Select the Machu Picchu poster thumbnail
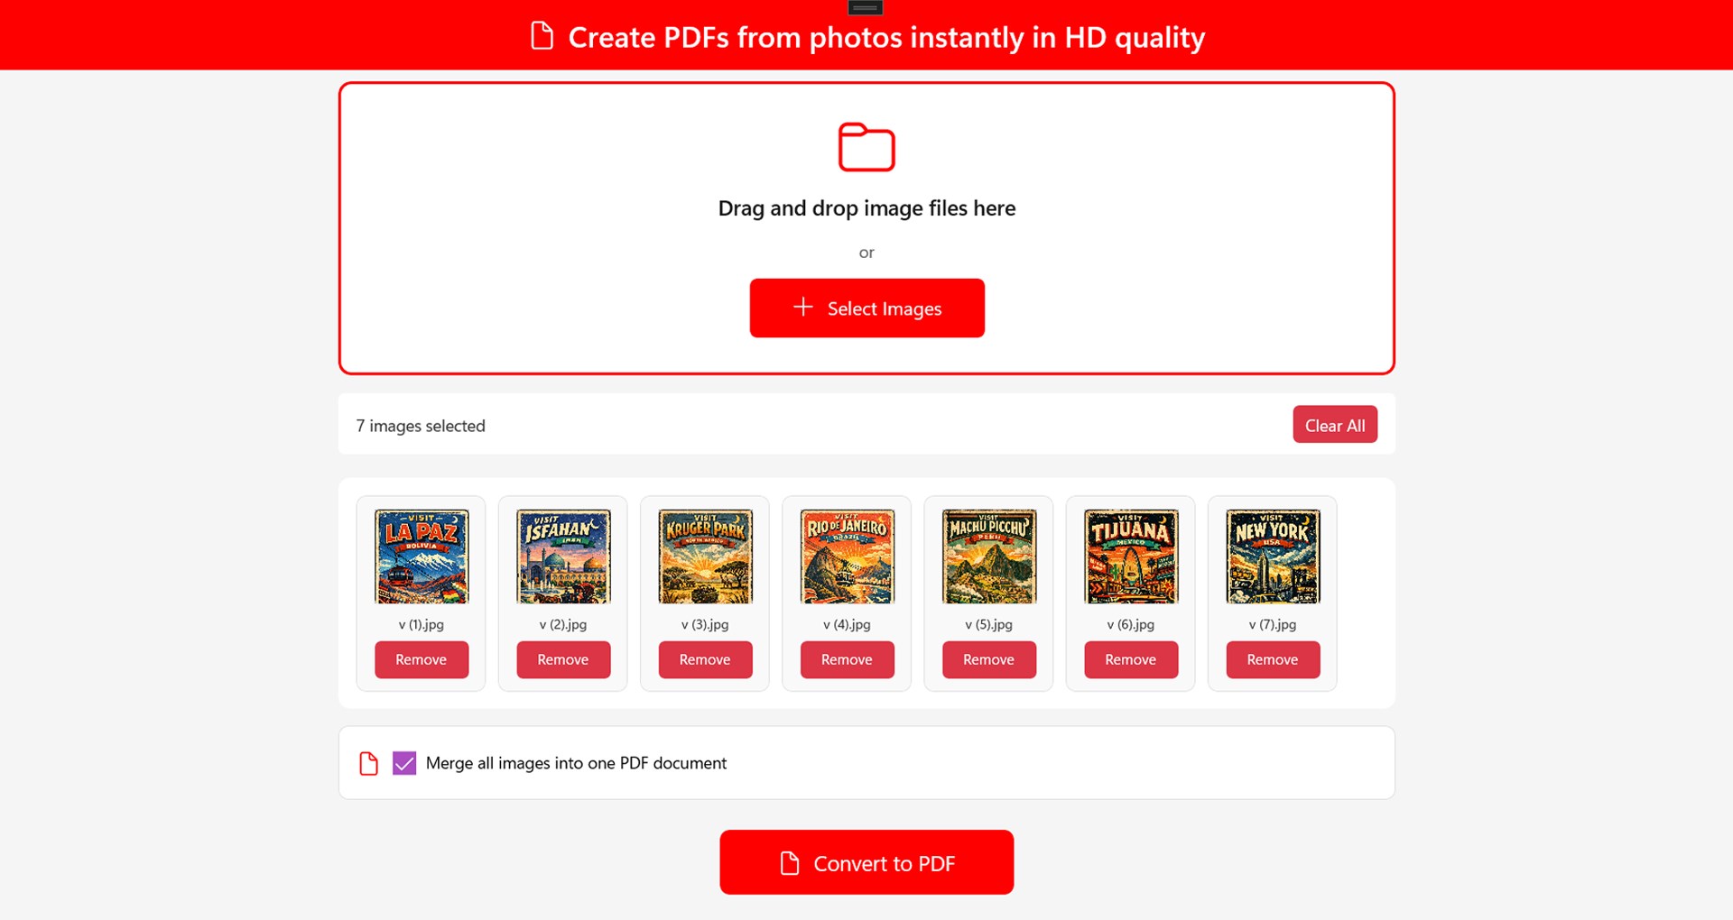The width and height of the screenshot is (1733, 920). click(x=989, y=557)
